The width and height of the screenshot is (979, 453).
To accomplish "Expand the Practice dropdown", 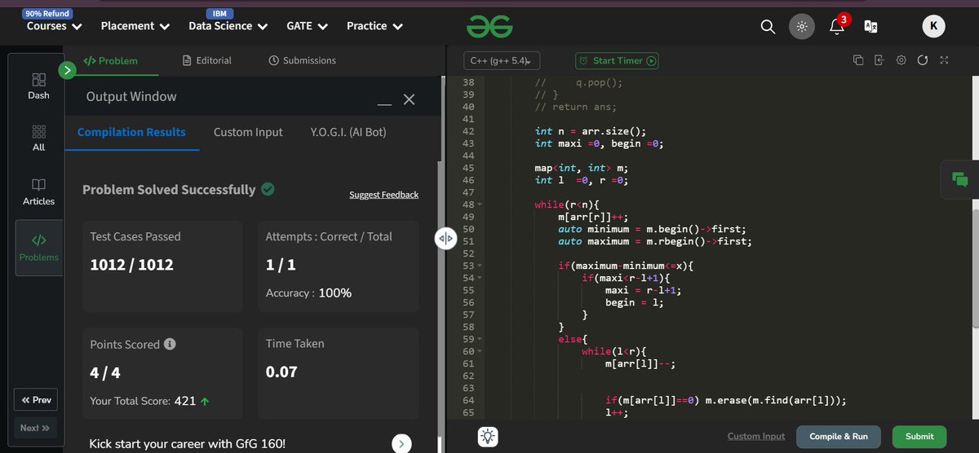I will point(375,26).
